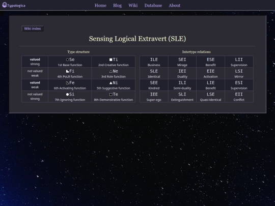Viewport: 275px width, 206px height.
Task: Click the 'not valued strong' row header
Action: (35, 96)
